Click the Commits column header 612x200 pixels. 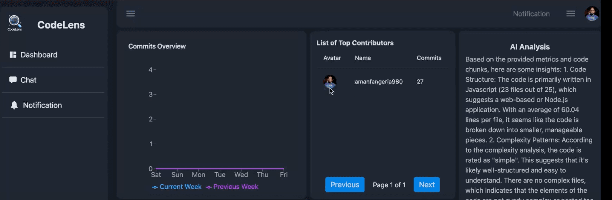(x=429, y=58)
